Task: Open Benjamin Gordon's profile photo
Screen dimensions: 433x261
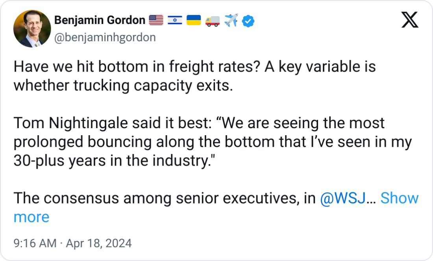Action: click(31, 29)
